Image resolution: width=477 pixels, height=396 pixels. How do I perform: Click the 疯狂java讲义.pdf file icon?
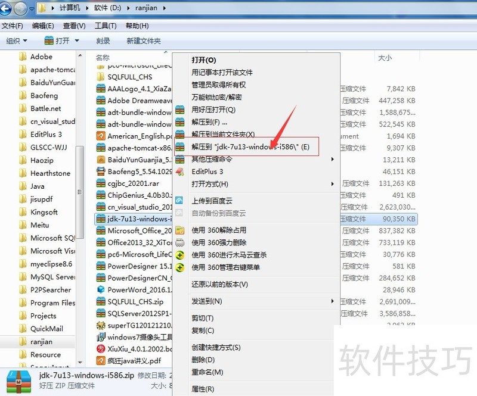click(101, 361)
